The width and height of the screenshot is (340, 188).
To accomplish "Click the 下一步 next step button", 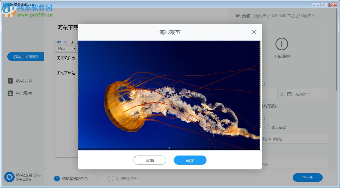I will coord(307,177).
